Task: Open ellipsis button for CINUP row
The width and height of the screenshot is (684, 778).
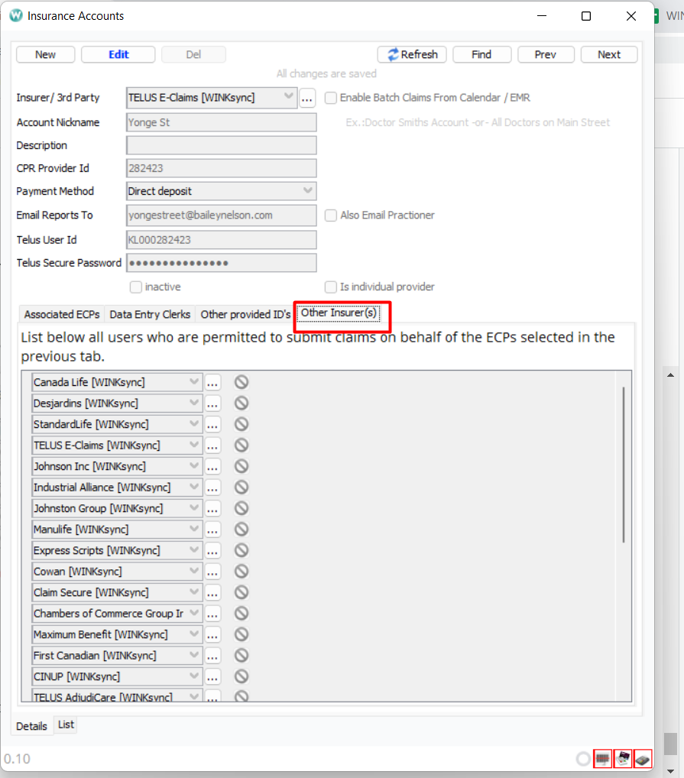Action: 212,677
